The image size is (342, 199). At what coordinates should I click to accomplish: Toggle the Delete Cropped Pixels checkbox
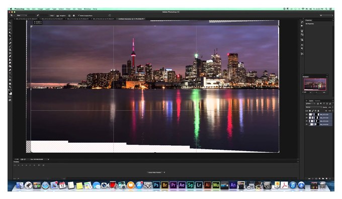point(79,16)
